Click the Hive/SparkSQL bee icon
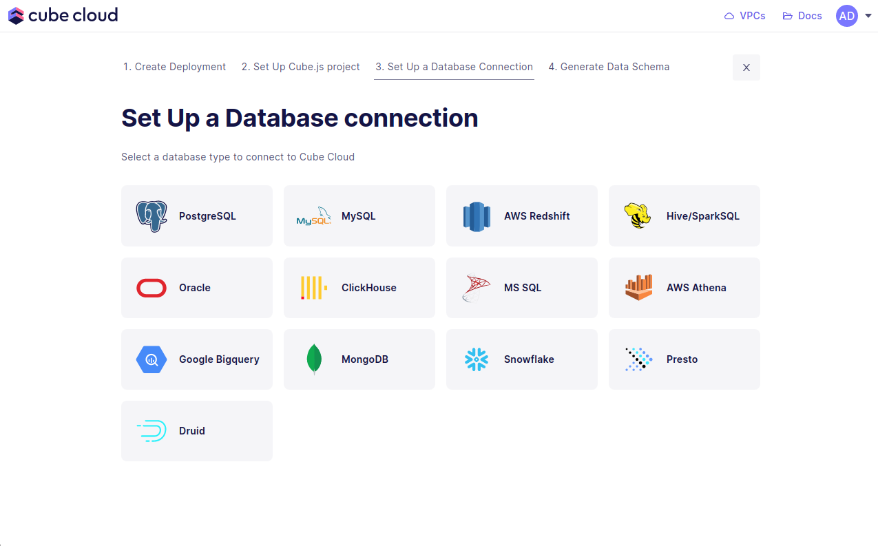The width and height of the screenshot is (878, 546). click(638, 216)
